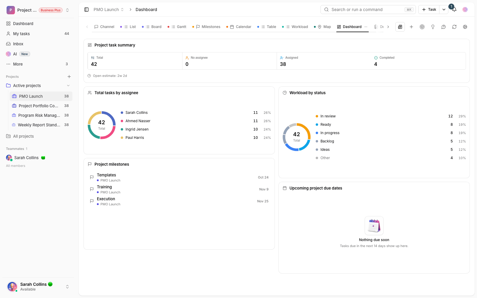Open All members link
The height and width of the screenshot is (298, 477).
(16, 166)
